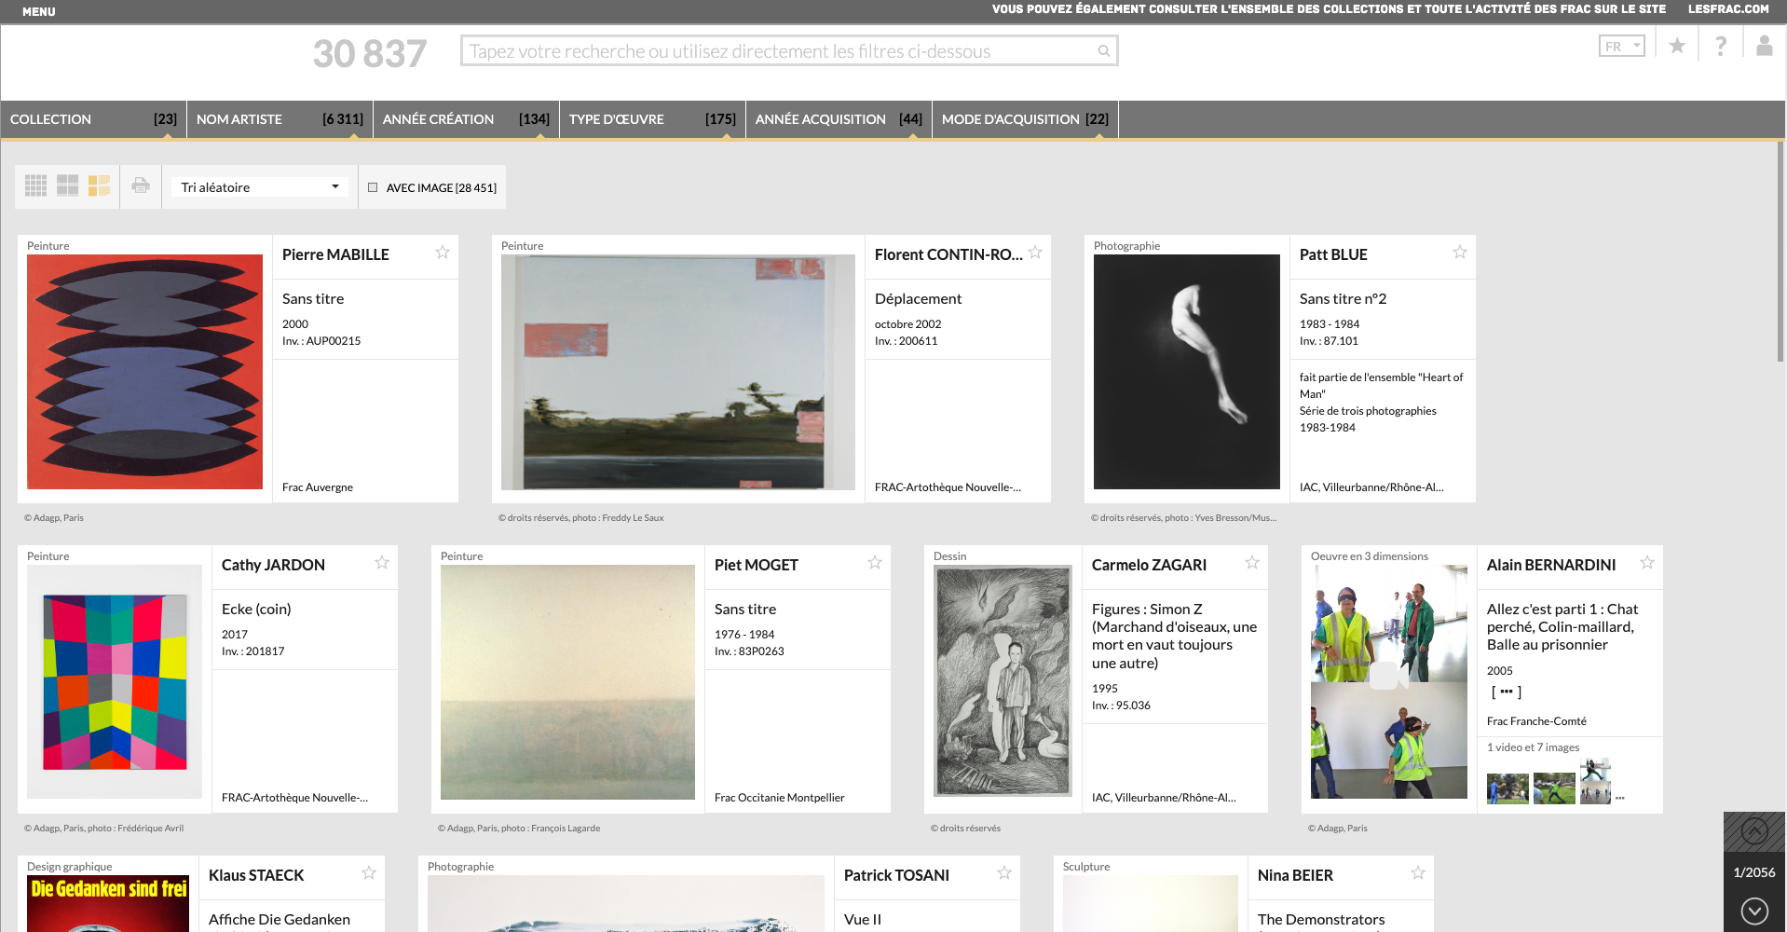Choose the yellow detailed list view icon

click(99, 186)
